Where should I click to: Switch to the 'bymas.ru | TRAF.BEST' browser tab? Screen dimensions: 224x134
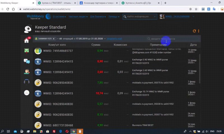pos(55,3)
